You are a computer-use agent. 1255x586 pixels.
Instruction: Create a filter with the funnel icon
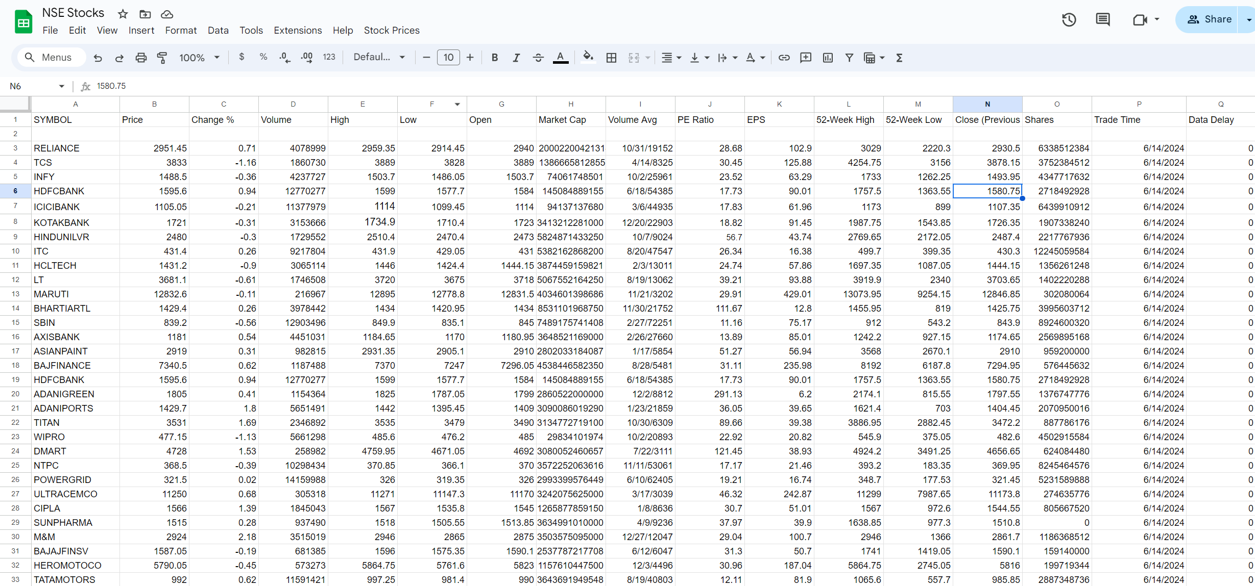(x=849, y=57)
